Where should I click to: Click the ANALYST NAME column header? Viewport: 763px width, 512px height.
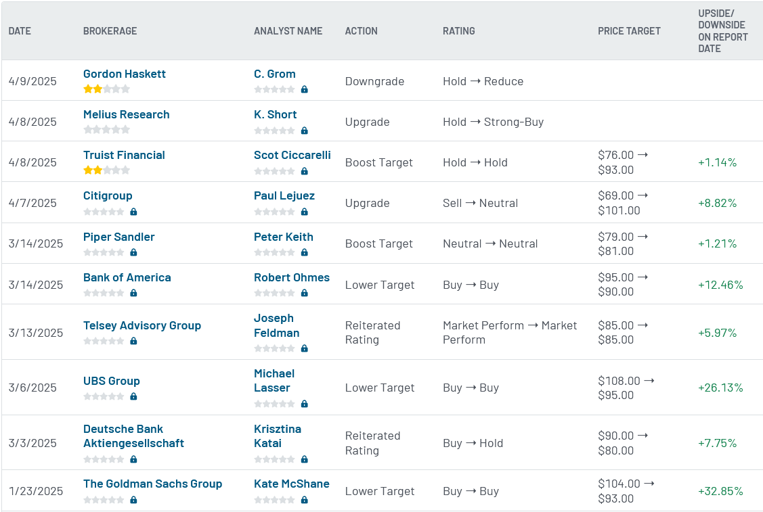click(288, 31)
